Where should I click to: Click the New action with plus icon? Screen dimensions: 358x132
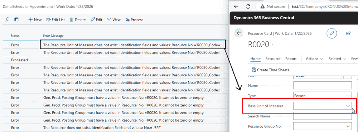click(35, 20)
